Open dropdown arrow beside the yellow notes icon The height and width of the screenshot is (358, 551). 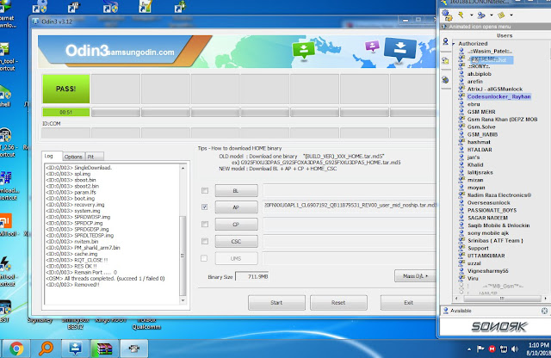point(511,15)
